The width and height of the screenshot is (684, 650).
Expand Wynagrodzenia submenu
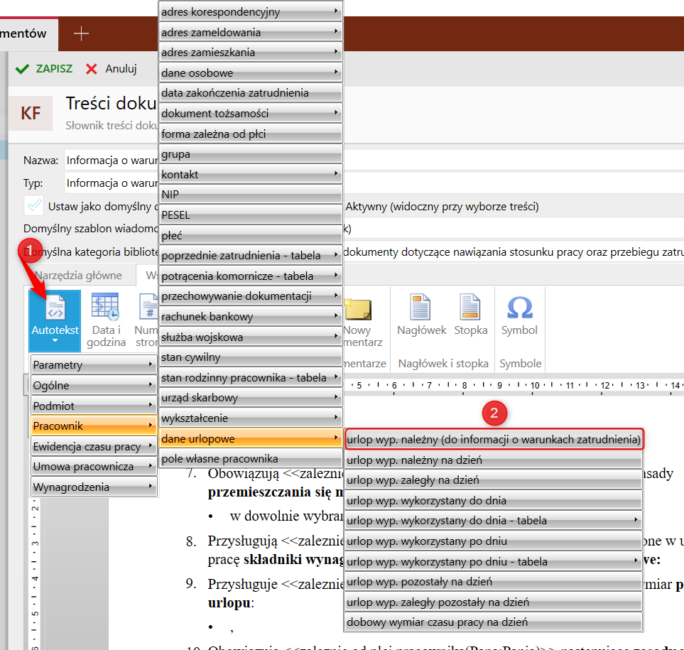tap(94, 487)
